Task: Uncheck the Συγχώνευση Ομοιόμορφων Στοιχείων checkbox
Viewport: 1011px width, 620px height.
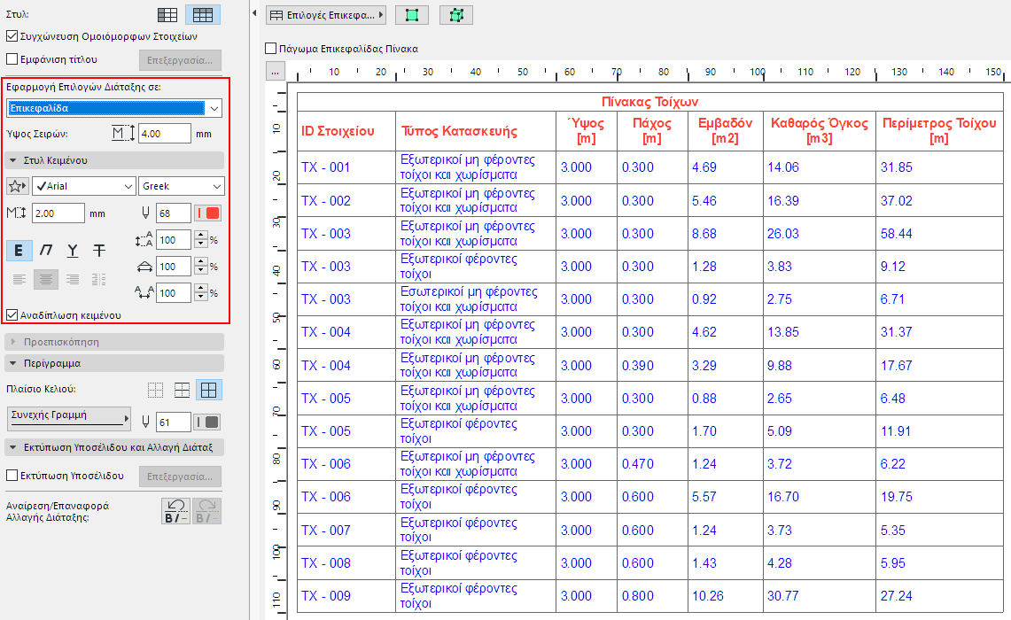Action: [12, 36]
